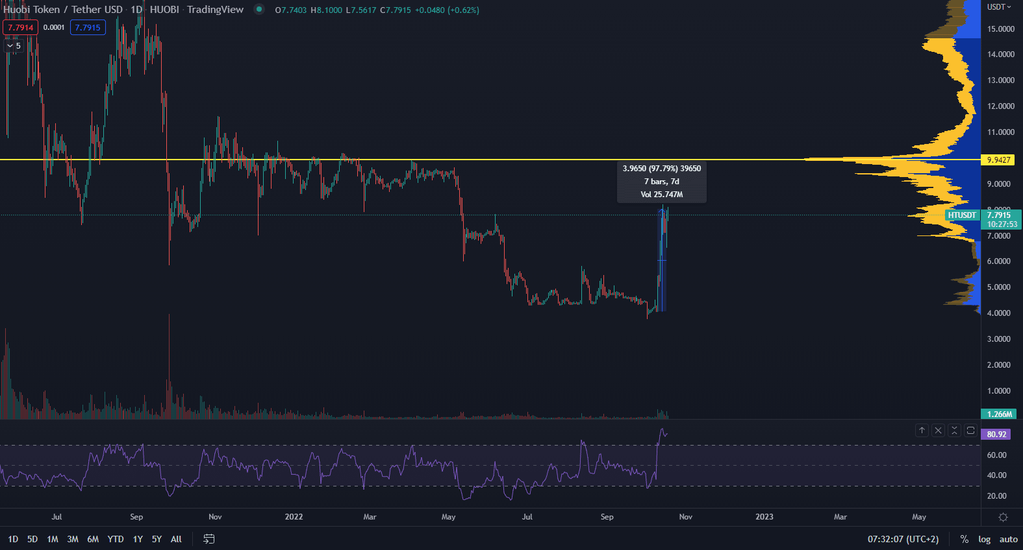Toggle percent scale mode
The width and height of the screenshot is (1023, 550).
[x=964, y=539]
